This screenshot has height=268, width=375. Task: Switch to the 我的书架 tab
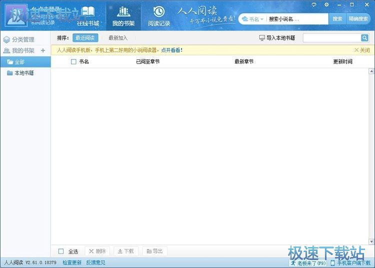123,16
